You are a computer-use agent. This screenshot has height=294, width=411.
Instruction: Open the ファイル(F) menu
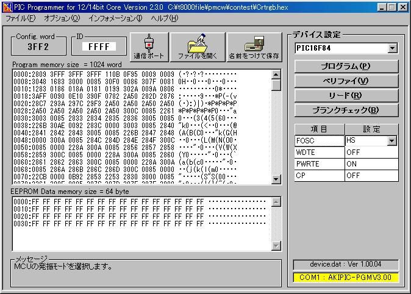coord(20,18)
